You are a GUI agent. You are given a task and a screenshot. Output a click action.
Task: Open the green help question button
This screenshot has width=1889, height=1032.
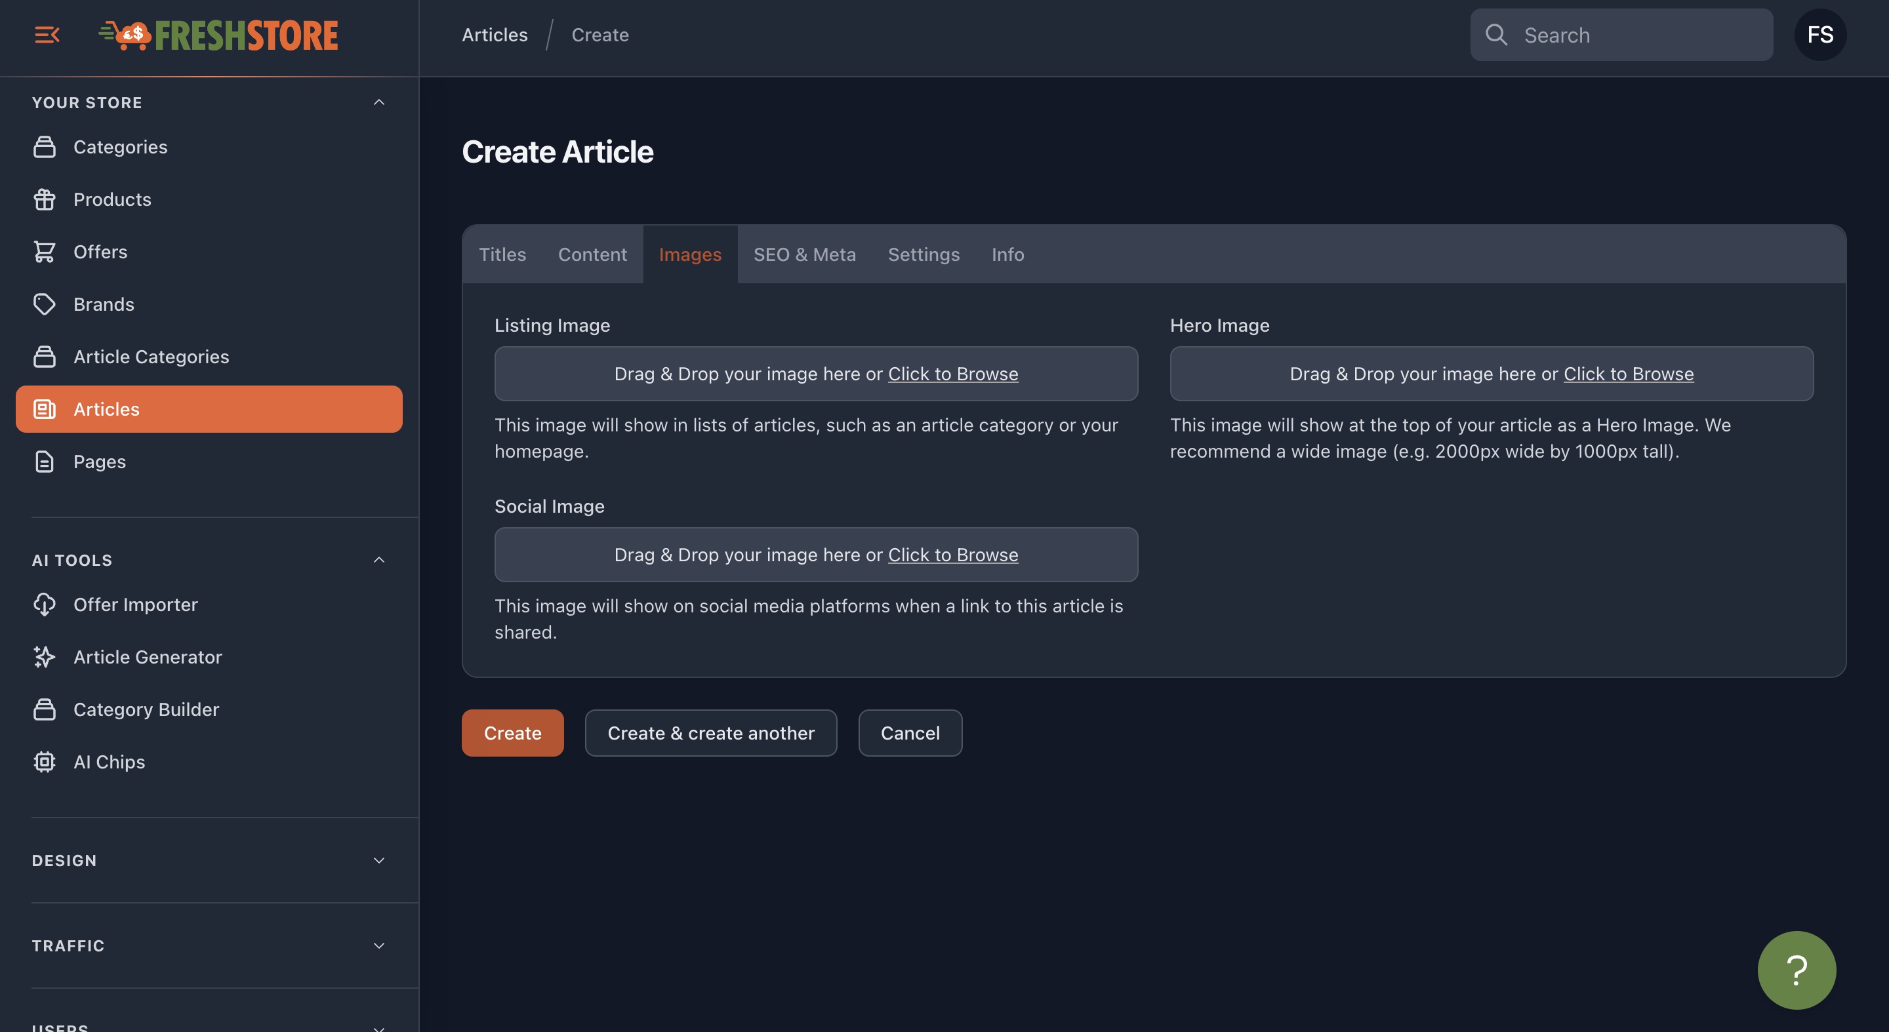[x=1797, y=970]
